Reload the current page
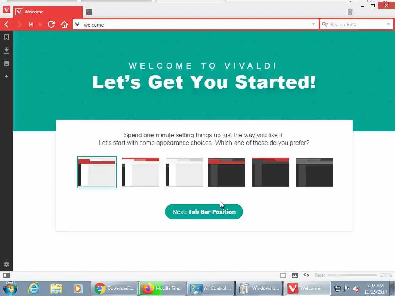This screenshot has width=395, height=296. point(51,24)
